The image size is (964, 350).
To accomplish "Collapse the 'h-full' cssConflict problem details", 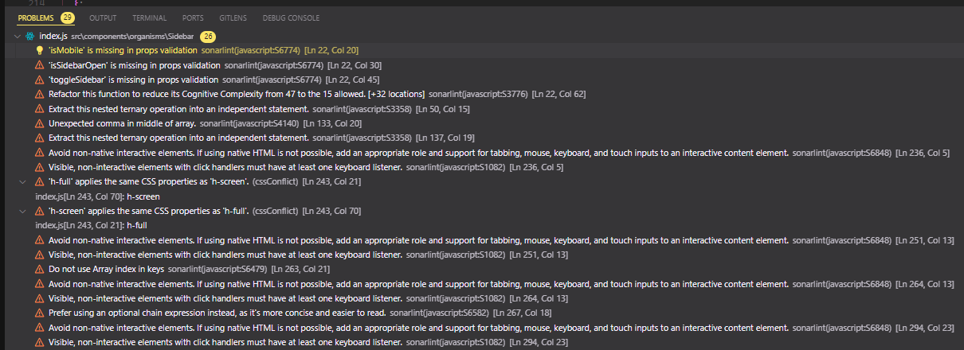I will point(23,181).
